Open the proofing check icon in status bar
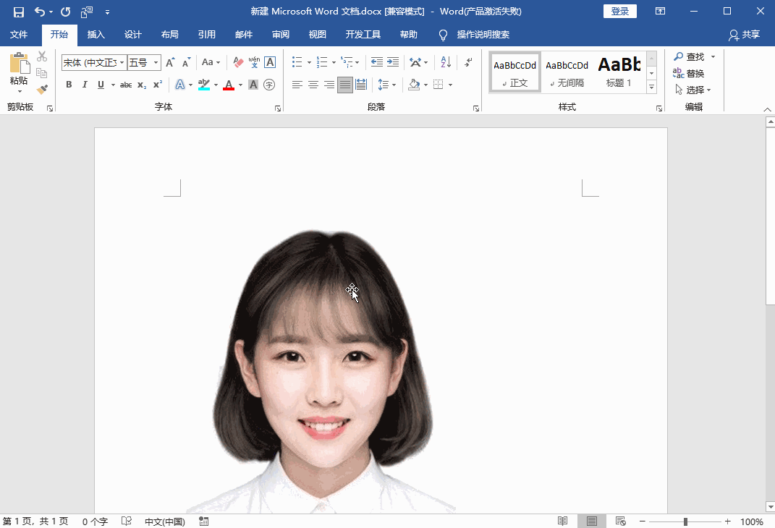Screen dimensions: 775x528 tap(127, 521)
